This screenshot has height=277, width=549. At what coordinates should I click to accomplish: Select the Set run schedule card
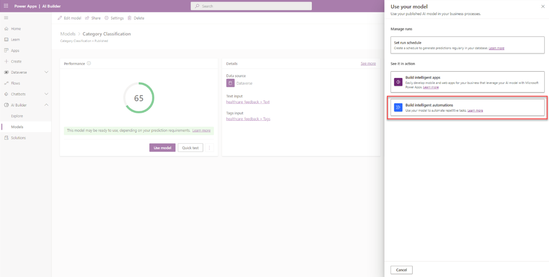point(467,45)
